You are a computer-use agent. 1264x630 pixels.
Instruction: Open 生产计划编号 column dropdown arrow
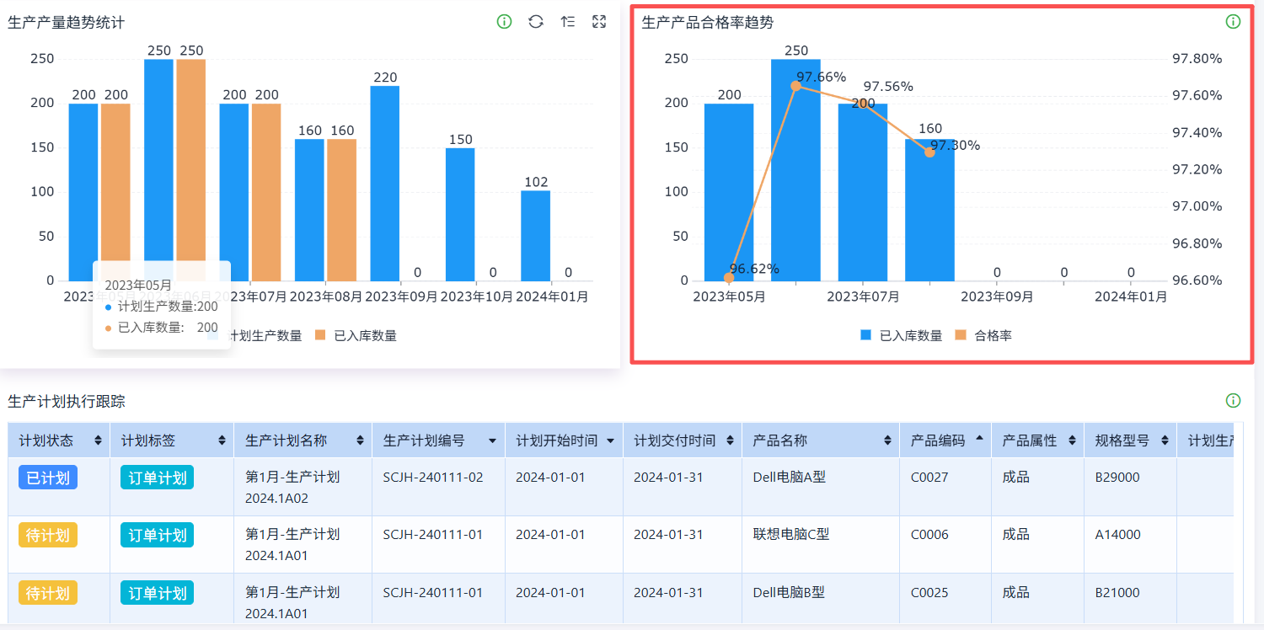point(492,441)
